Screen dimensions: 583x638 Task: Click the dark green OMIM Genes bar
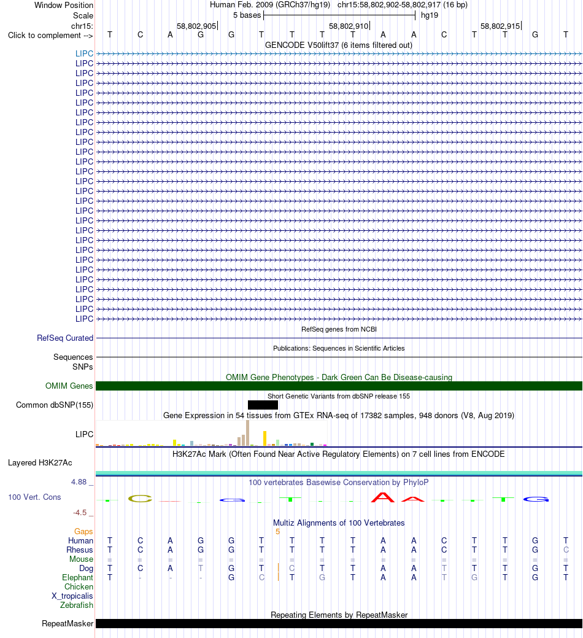coord(339,386)
